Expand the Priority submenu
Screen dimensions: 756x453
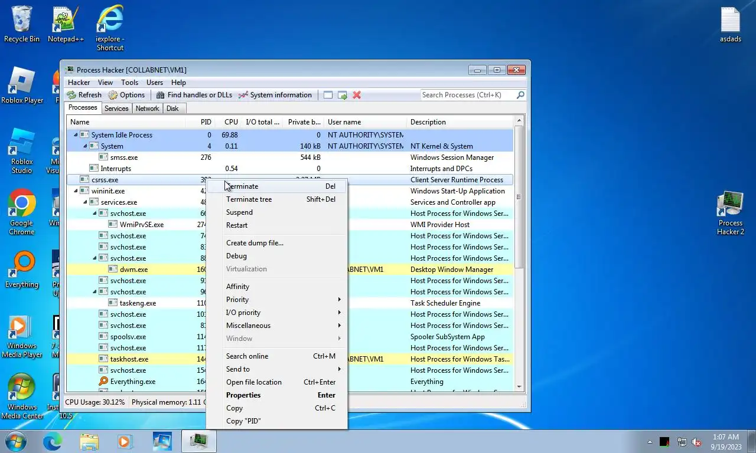[276, 300]
